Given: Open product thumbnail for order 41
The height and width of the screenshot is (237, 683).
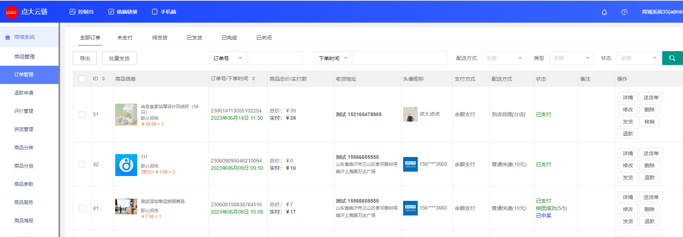Looking at the screenshot, I should [126, 207].
